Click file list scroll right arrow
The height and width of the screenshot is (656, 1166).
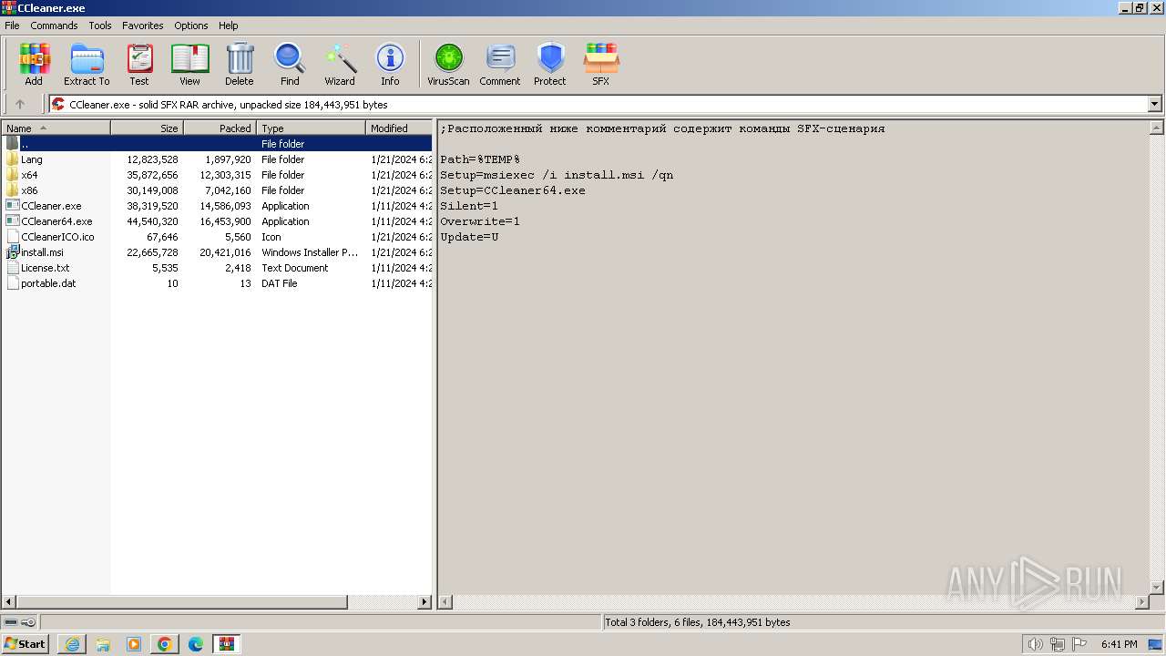[x=424, y=602]
